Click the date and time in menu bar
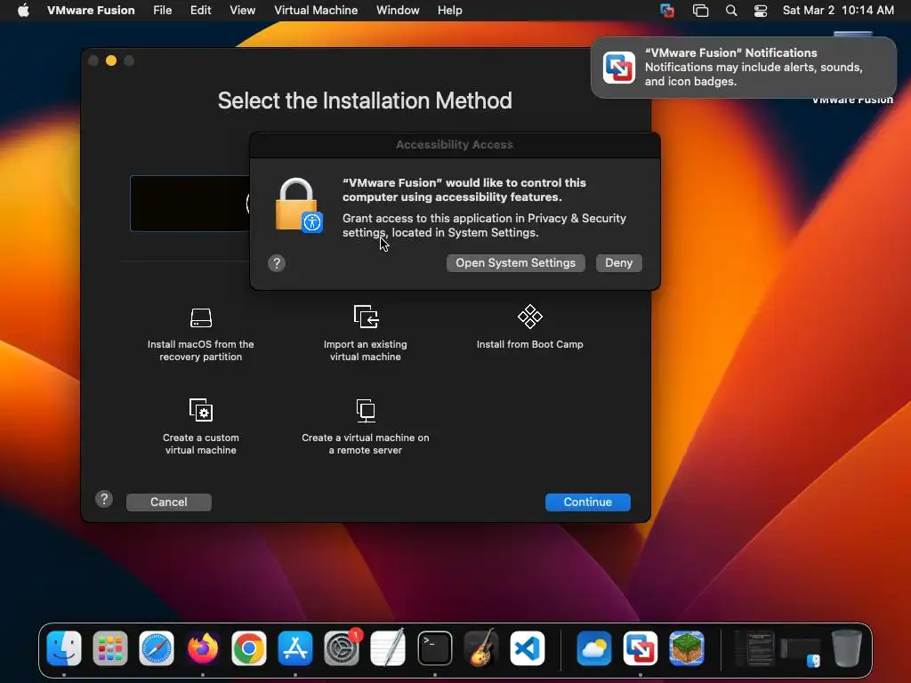The height and width of the screenshot is (683, 911). [x=838, y=11]
